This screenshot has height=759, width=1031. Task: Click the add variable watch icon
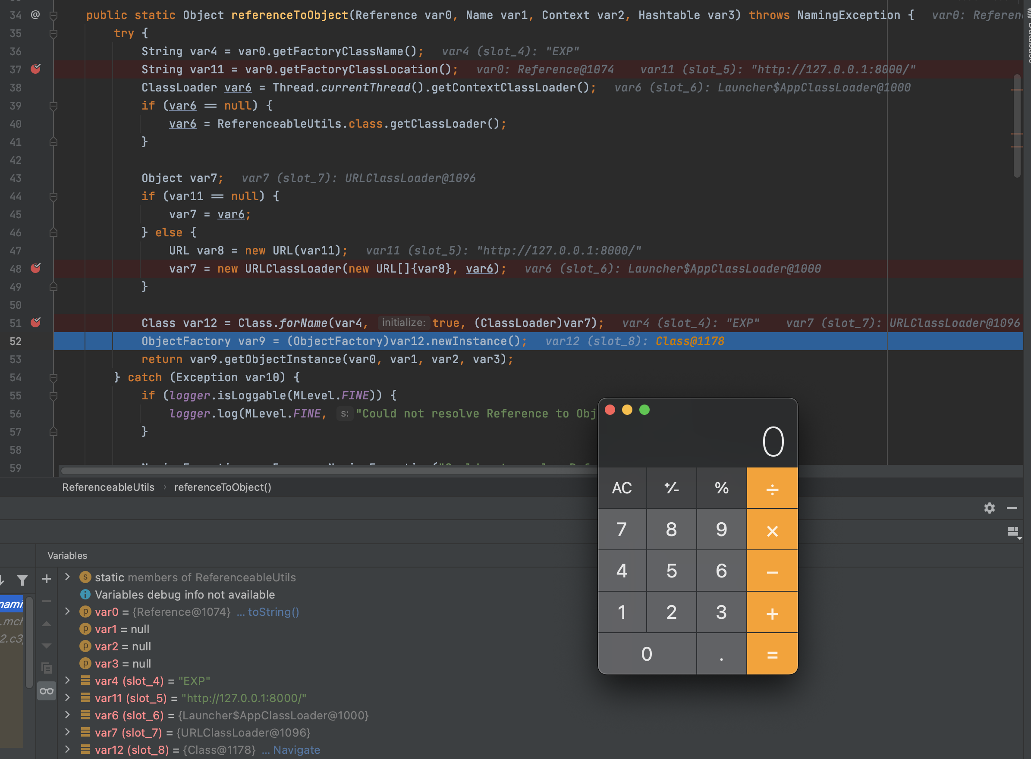tap(46, 577)
